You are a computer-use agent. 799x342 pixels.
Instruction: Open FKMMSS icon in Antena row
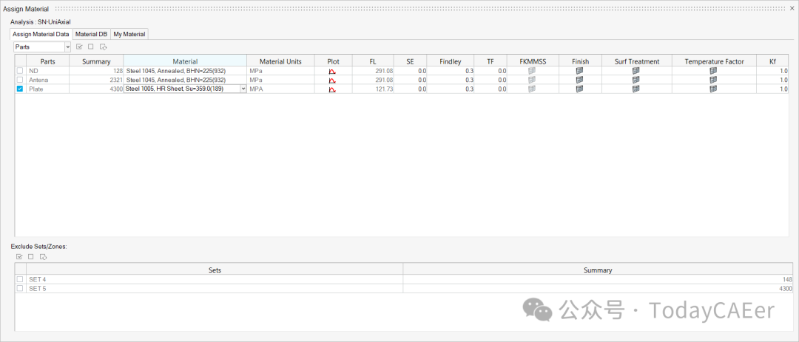point(532,80)
